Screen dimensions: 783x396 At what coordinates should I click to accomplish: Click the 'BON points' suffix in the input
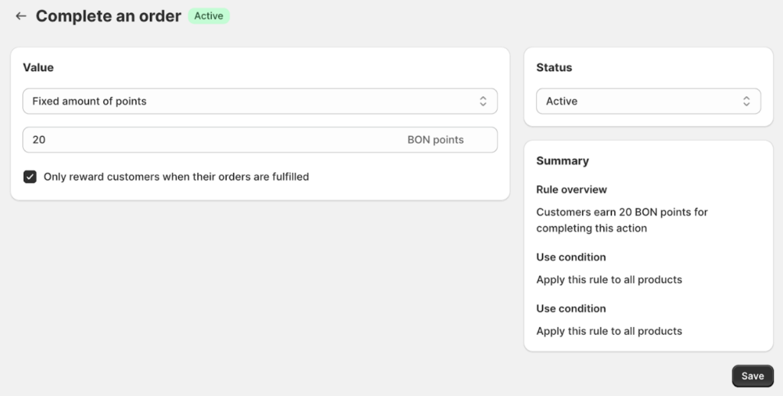pyautogui.click(x=435, y=140)
